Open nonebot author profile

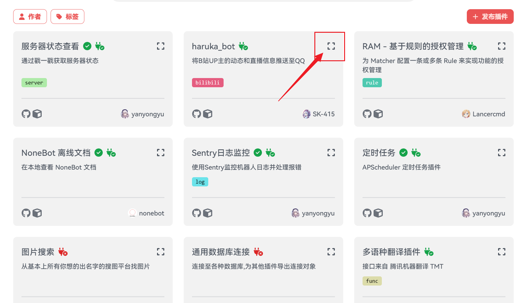tap(146, 213)
